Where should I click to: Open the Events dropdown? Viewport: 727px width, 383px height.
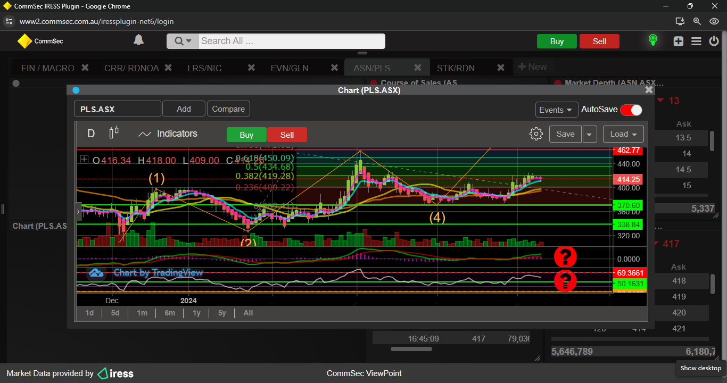pyautogui.click(x=556, y=110)
